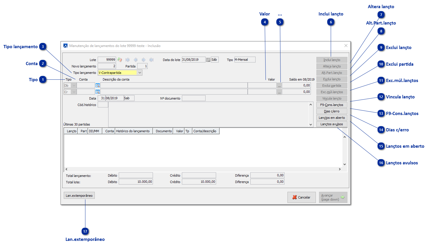The image size is (429, 247).
Task: Go to first record navigation arrow
Action: tap(128, 60)
